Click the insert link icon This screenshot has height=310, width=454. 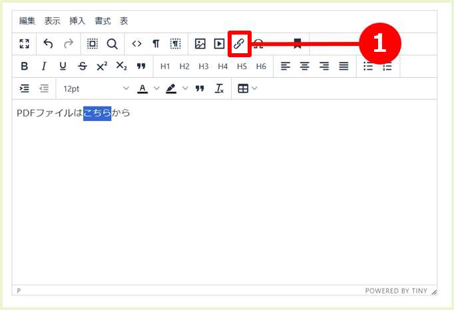239,44
